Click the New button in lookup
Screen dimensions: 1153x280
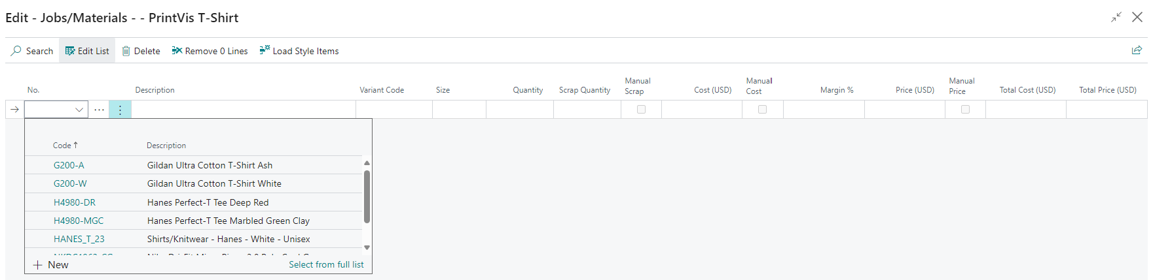[x=51, y=265]
